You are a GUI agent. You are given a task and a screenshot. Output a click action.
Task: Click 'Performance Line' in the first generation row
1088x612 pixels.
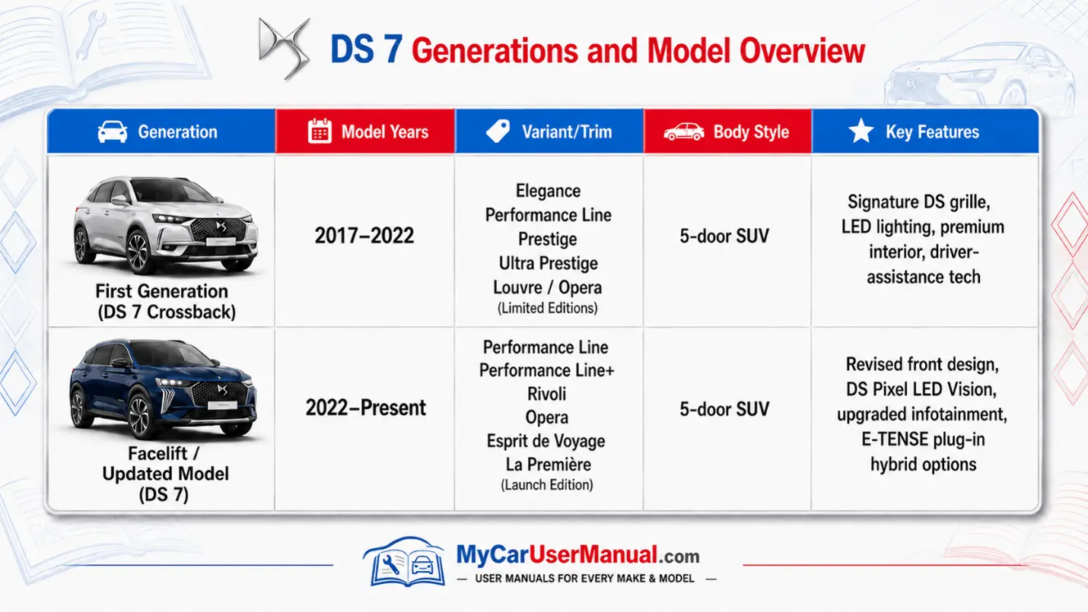[548, 215]
